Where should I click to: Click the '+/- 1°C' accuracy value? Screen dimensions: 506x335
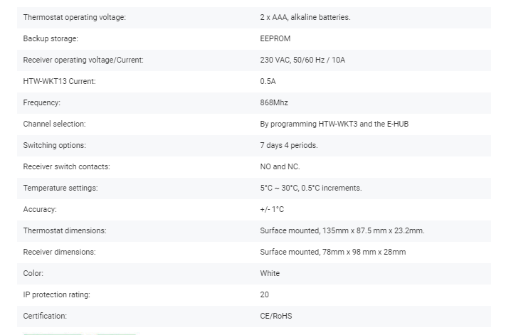pos(272,209)
